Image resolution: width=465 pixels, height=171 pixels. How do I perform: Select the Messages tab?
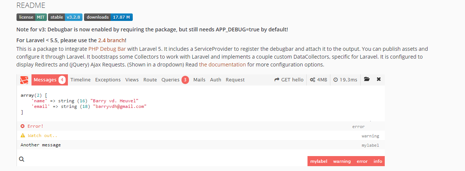49,80
